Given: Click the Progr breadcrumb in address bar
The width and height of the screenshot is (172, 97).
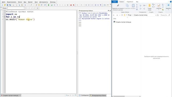Looking at the screenshot, I should [130, 15].
